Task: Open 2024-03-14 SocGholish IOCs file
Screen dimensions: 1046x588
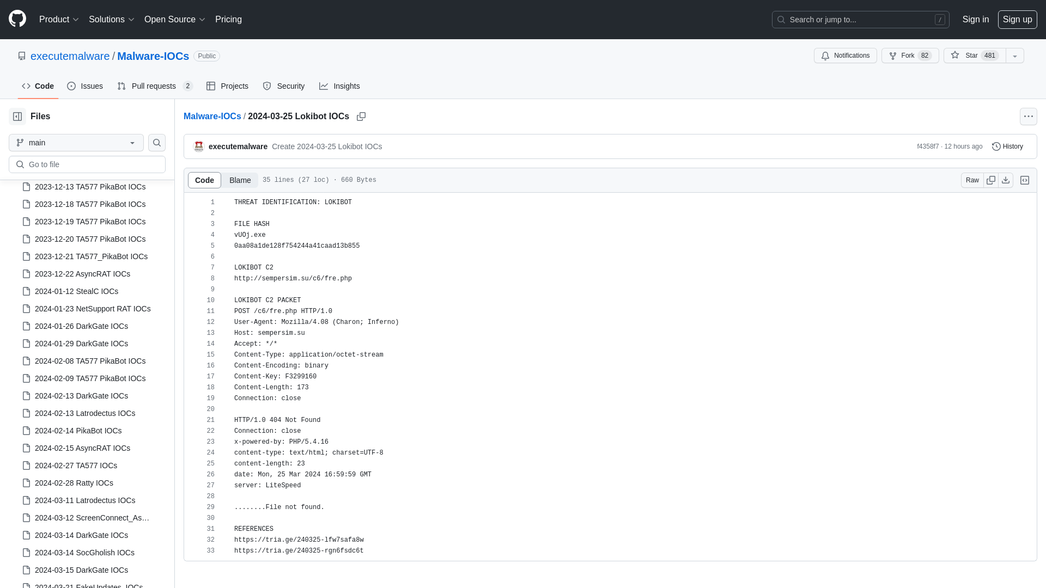Action: (84, 553)
